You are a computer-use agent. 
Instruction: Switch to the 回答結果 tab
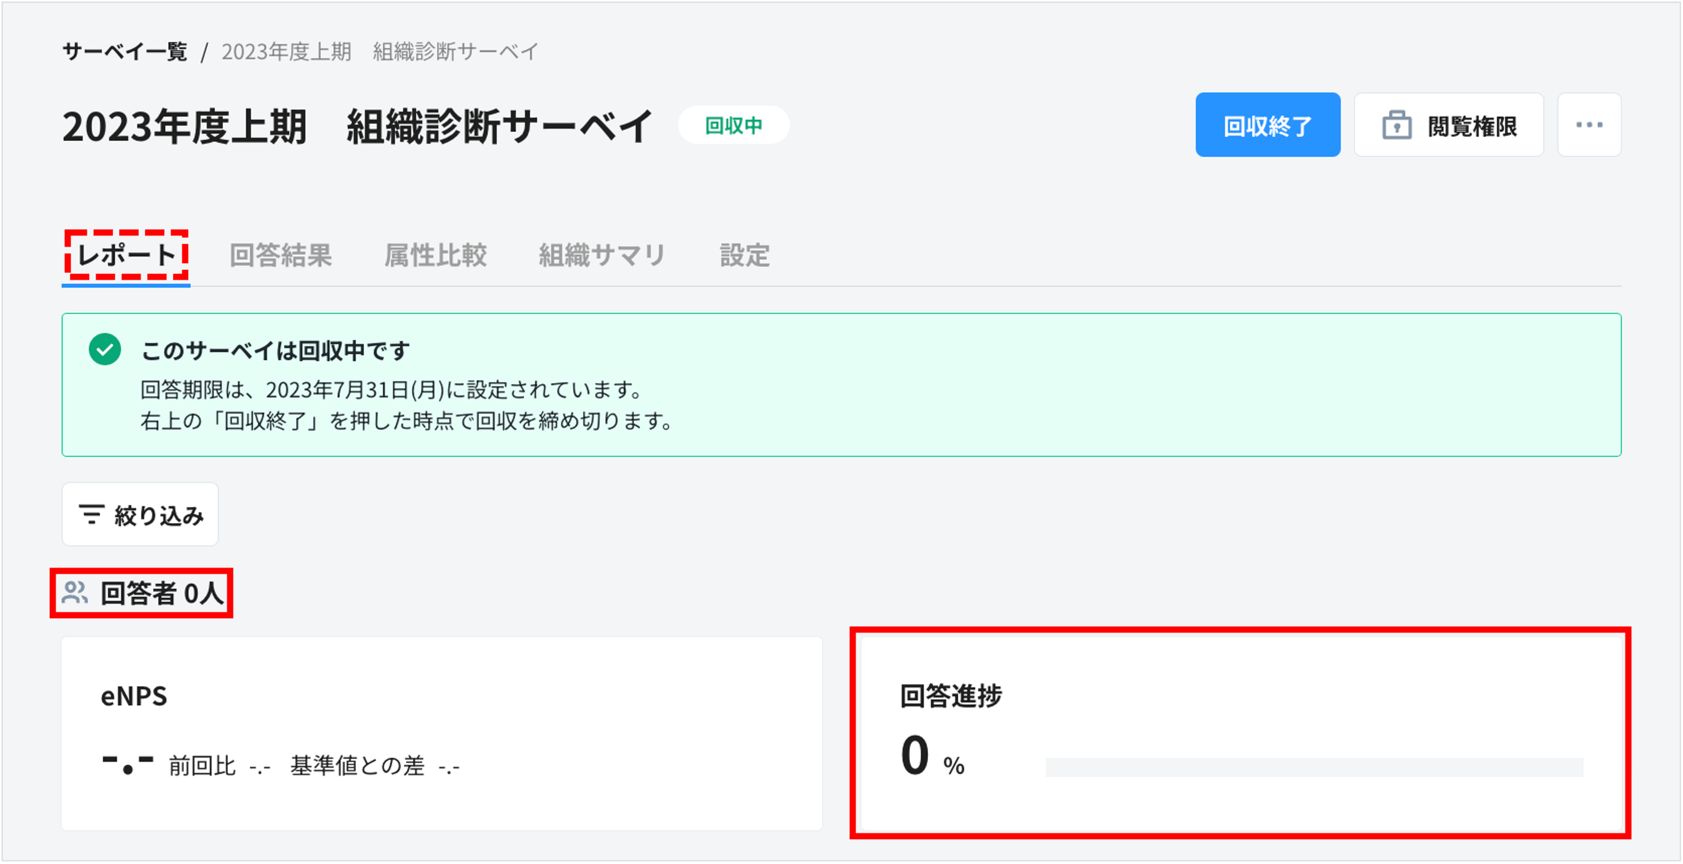(281, 256)
